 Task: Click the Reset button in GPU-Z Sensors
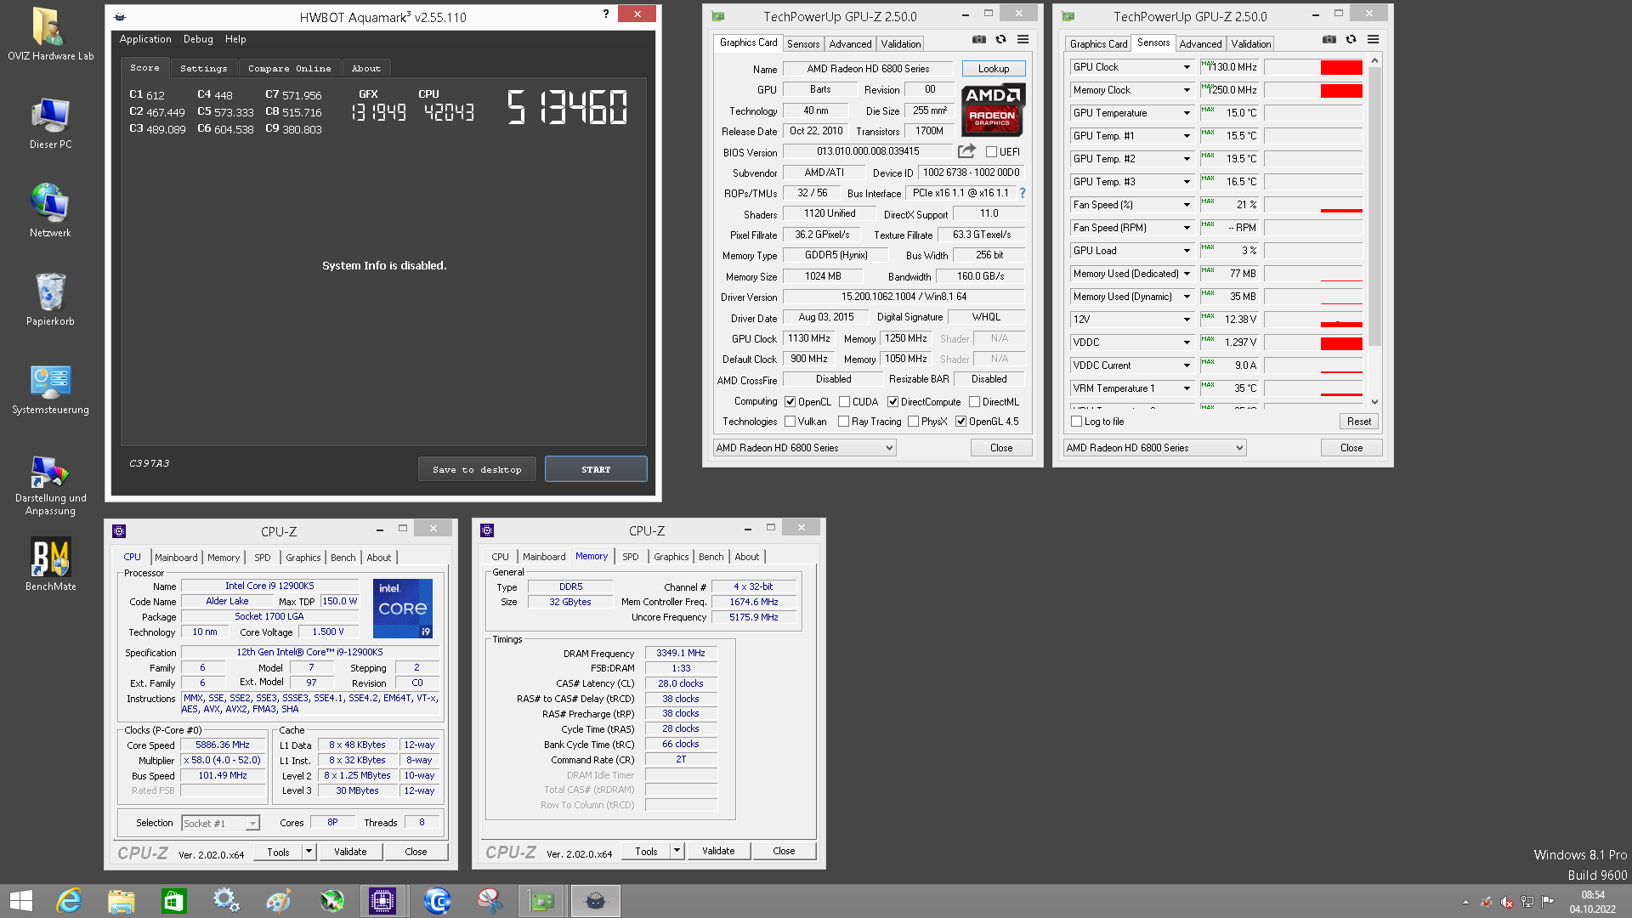pos(1358,422)
